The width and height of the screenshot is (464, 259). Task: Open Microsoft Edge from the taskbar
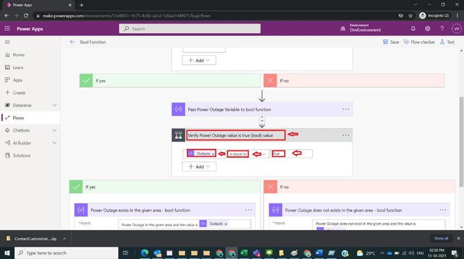point(145,253)
